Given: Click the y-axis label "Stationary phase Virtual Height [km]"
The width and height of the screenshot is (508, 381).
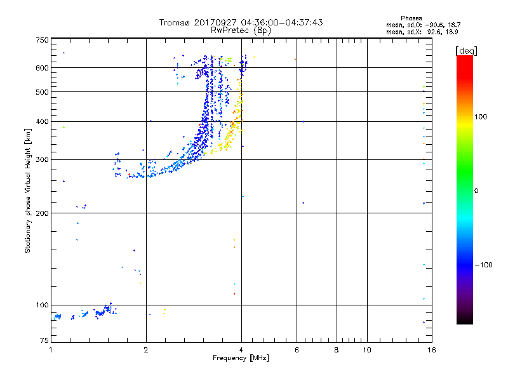Looking at the screenshot, I should pyautogui.click(x=28, y=190).
